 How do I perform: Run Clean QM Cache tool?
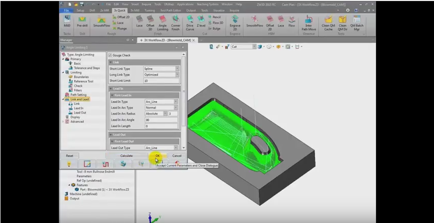tap(328, 23)
